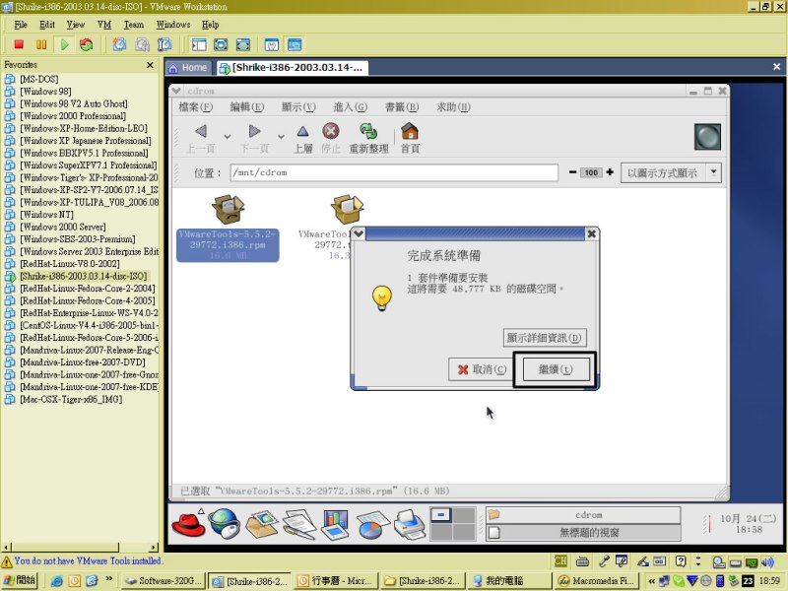Click the cdrom task in GNOME panel
Screen dimensions: 788x591
pyautogui.click(x=583, y=515)
